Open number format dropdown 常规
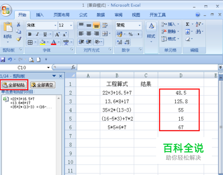The width and height of the screenshot is (223, 175). tap(140, 25)
